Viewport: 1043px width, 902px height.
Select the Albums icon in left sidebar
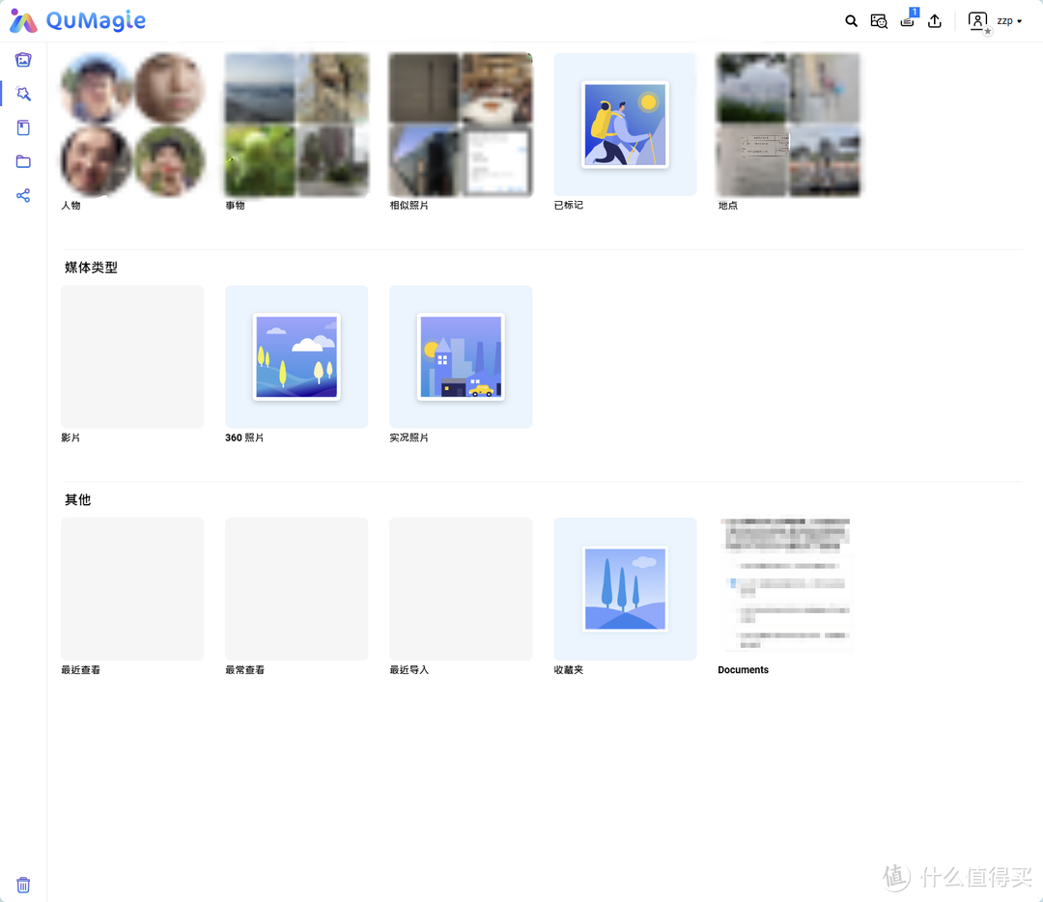[23, 127]
